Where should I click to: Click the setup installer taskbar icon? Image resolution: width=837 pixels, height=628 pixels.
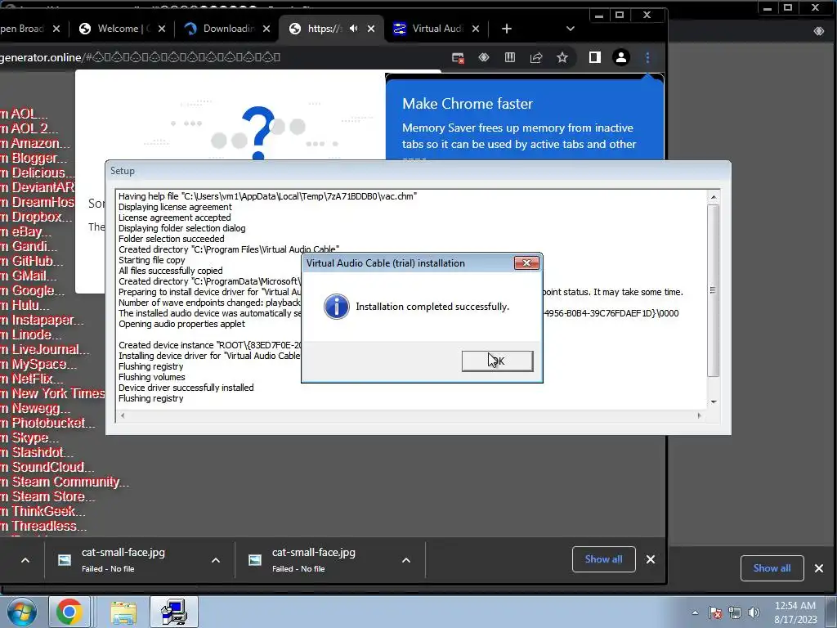[173, 612]
